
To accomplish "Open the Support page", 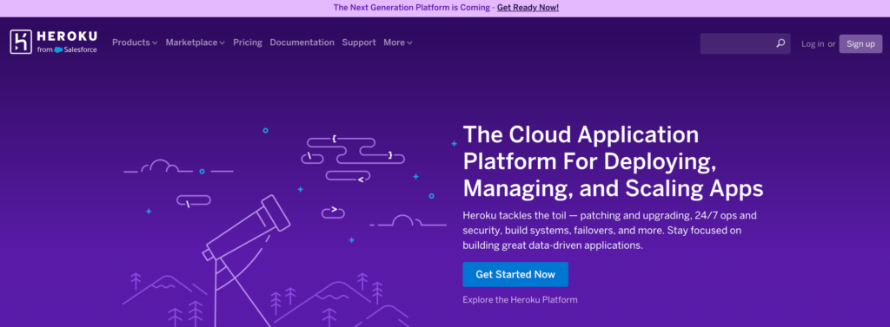I will (x=359, y=43).
